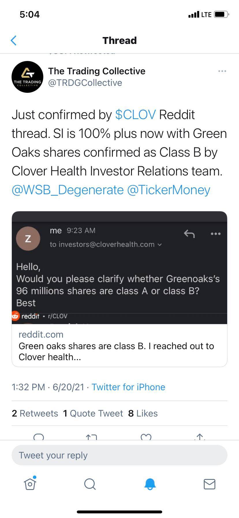
Task: Go to the Home tab
Action: tap(30, 484)
